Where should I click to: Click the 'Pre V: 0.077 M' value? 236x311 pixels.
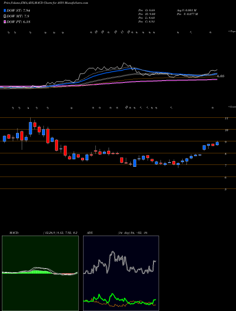tap(187, 14)
